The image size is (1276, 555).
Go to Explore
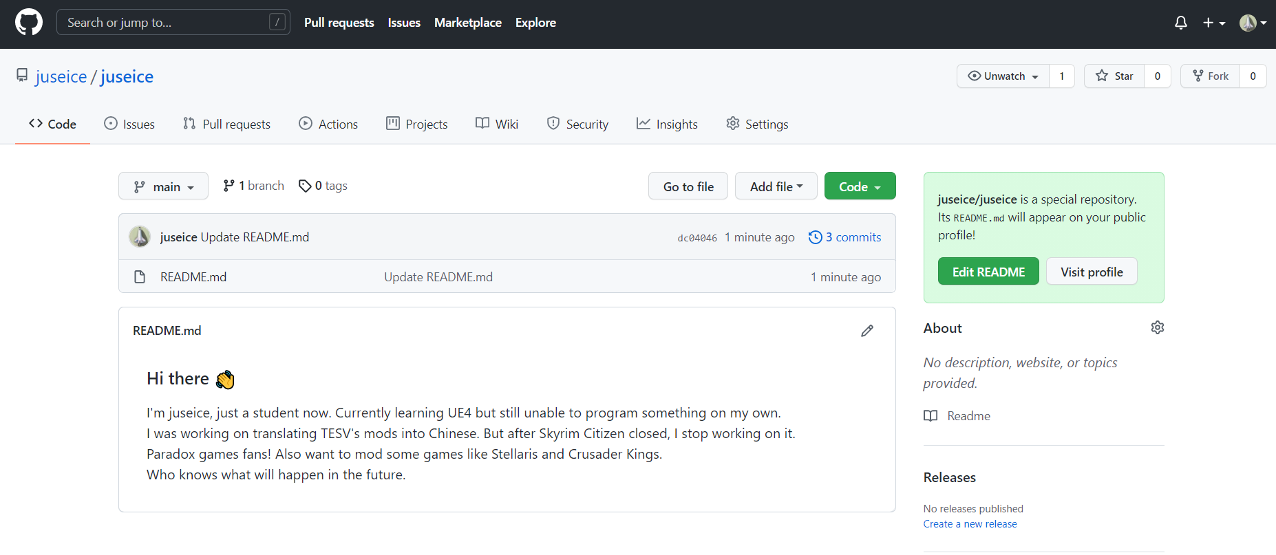coord(535,23)
